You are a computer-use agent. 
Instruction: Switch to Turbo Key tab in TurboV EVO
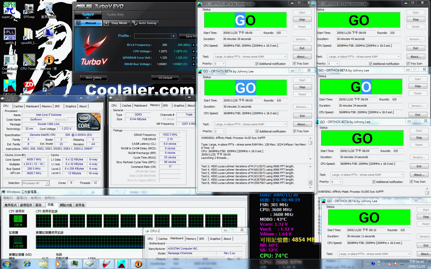(115, 15)
